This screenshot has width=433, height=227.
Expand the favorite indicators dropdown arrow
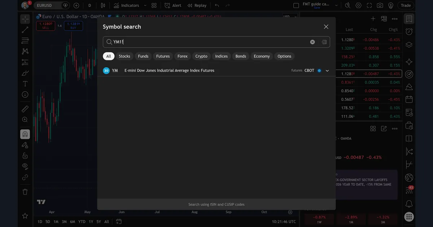tap(145, 5)
